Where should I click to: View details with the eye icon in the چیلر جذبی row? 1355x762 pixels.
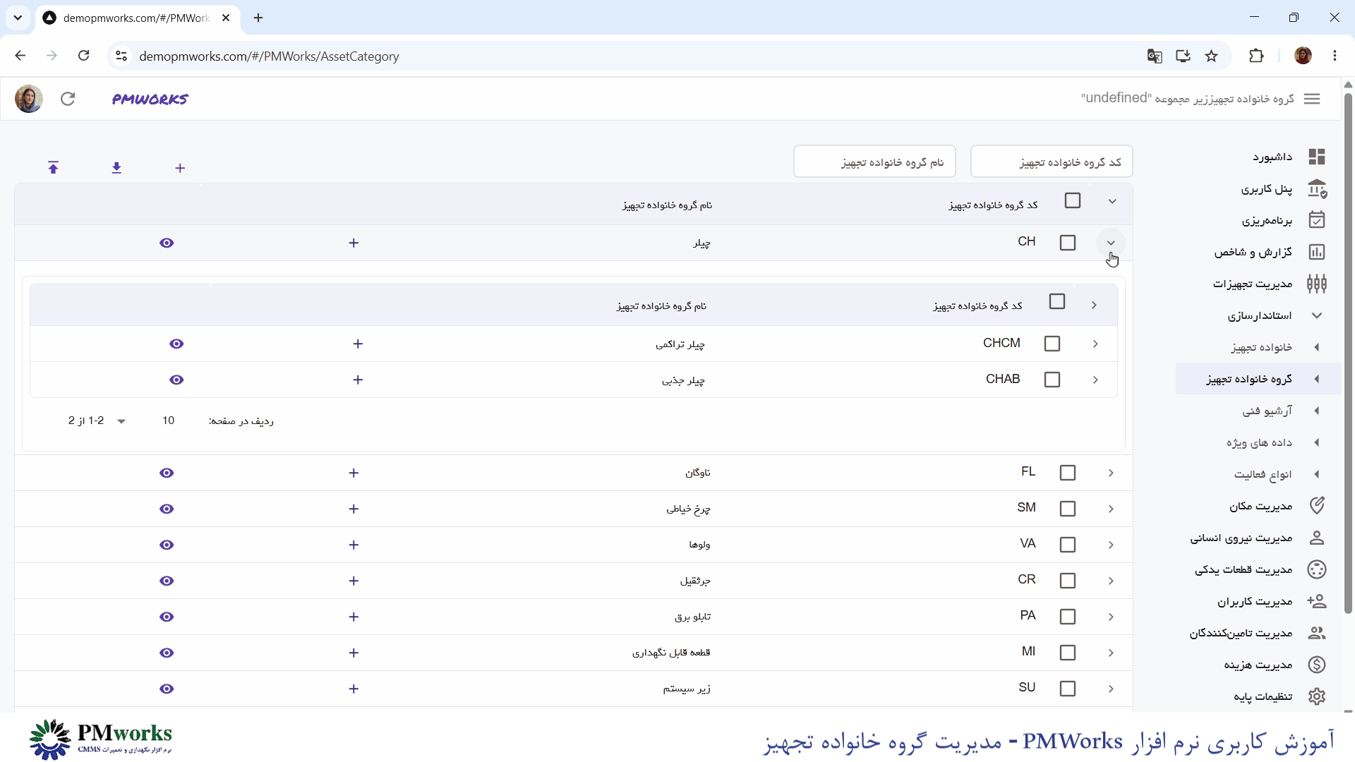[176, 380]
